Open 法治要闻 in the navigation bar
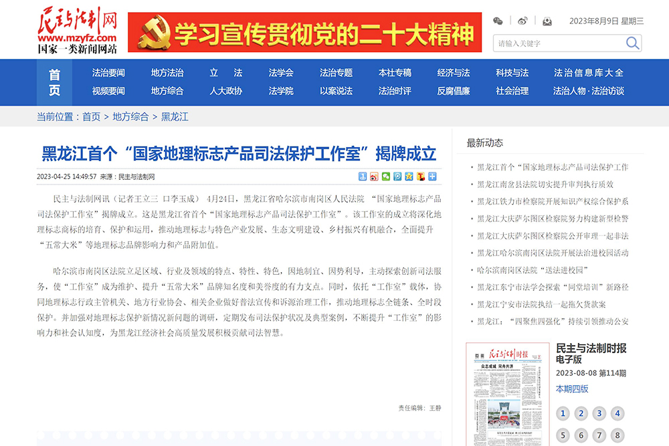This screenshot has height=446, width=669. (108, 73)
